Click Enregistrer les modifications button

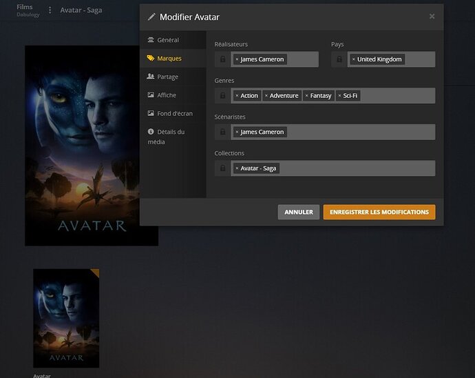[x=379, y=212]
